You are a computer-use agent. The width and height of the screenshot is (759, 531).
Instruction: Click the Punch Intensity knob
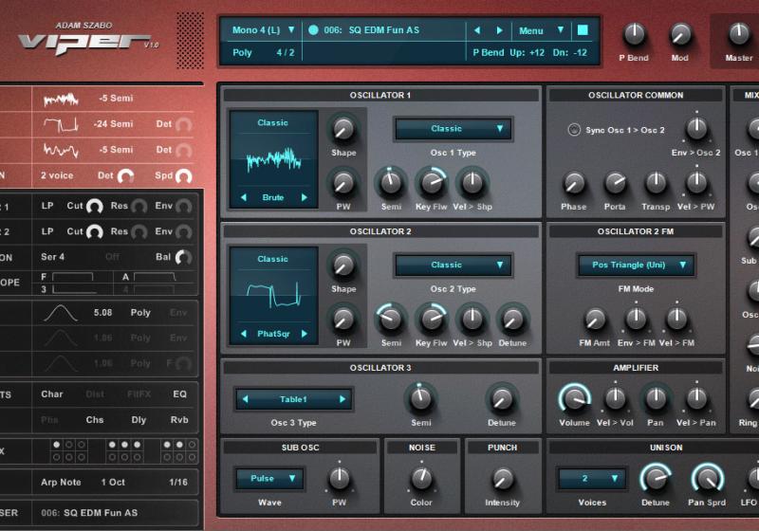coord(503,479)
